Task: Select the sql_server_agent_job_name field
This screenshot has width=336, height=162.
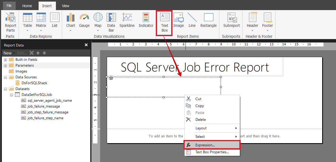Action: [x=50, y=101]
